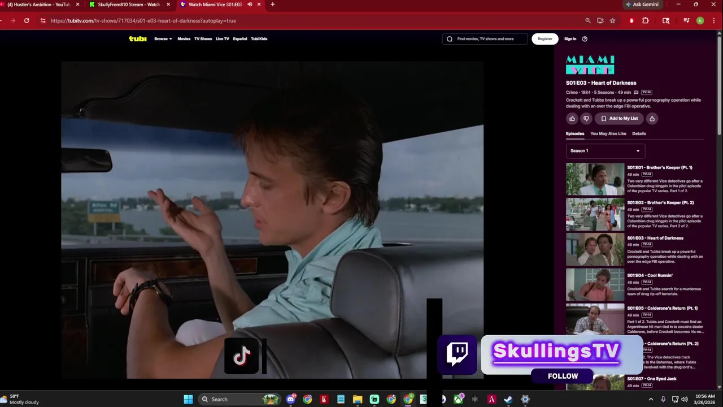This screenshot has height=407, width=723.
Task: Open the weather widget showing 58°F
Action: click(x=20, y=399)
